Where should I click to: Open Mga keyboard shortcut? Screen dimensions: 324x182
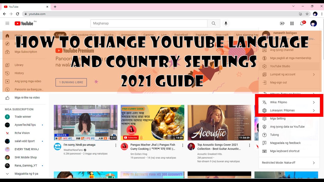click(289, 151)
